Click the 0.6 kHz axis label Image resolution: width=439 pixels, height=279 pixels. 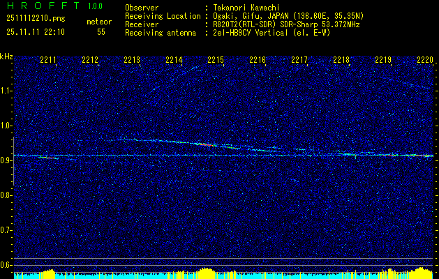coord(6,265)
